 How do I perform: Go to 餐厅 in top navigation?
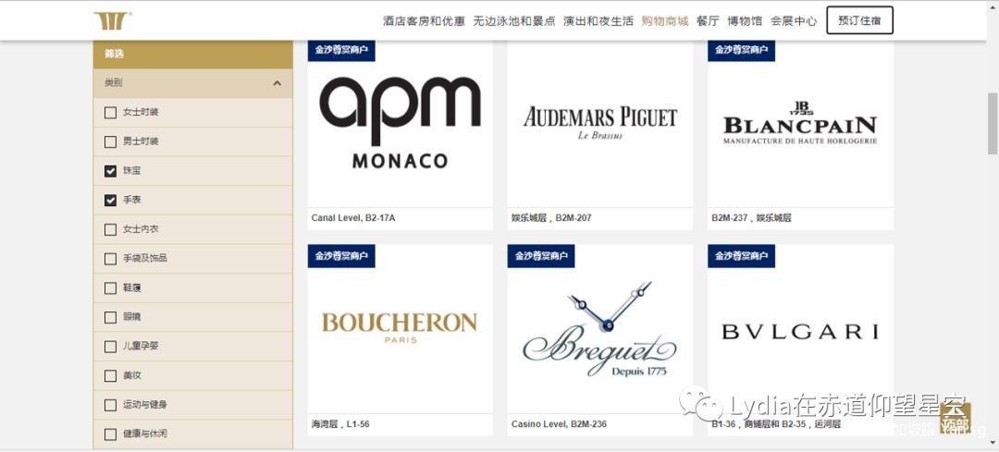tap(708, 21)
